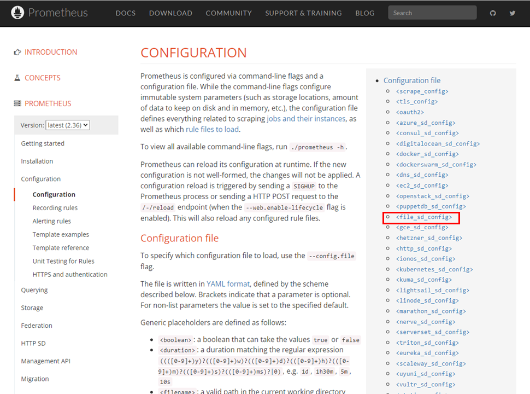Open Installation in sidebar
This screenshot has height=394, width=530.
coord(37,161)
